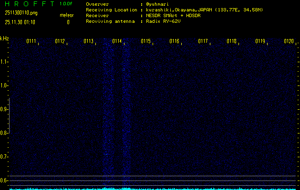Select the @yuhmari observer name
The width and height of the screenshot is (300, 190).
(159, 4)
